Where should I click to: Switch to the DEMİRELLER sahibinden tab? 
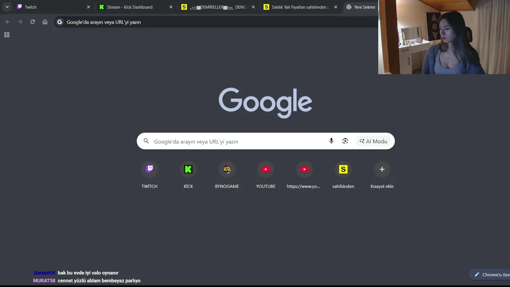pyautogui.click(x=218, y=7)
